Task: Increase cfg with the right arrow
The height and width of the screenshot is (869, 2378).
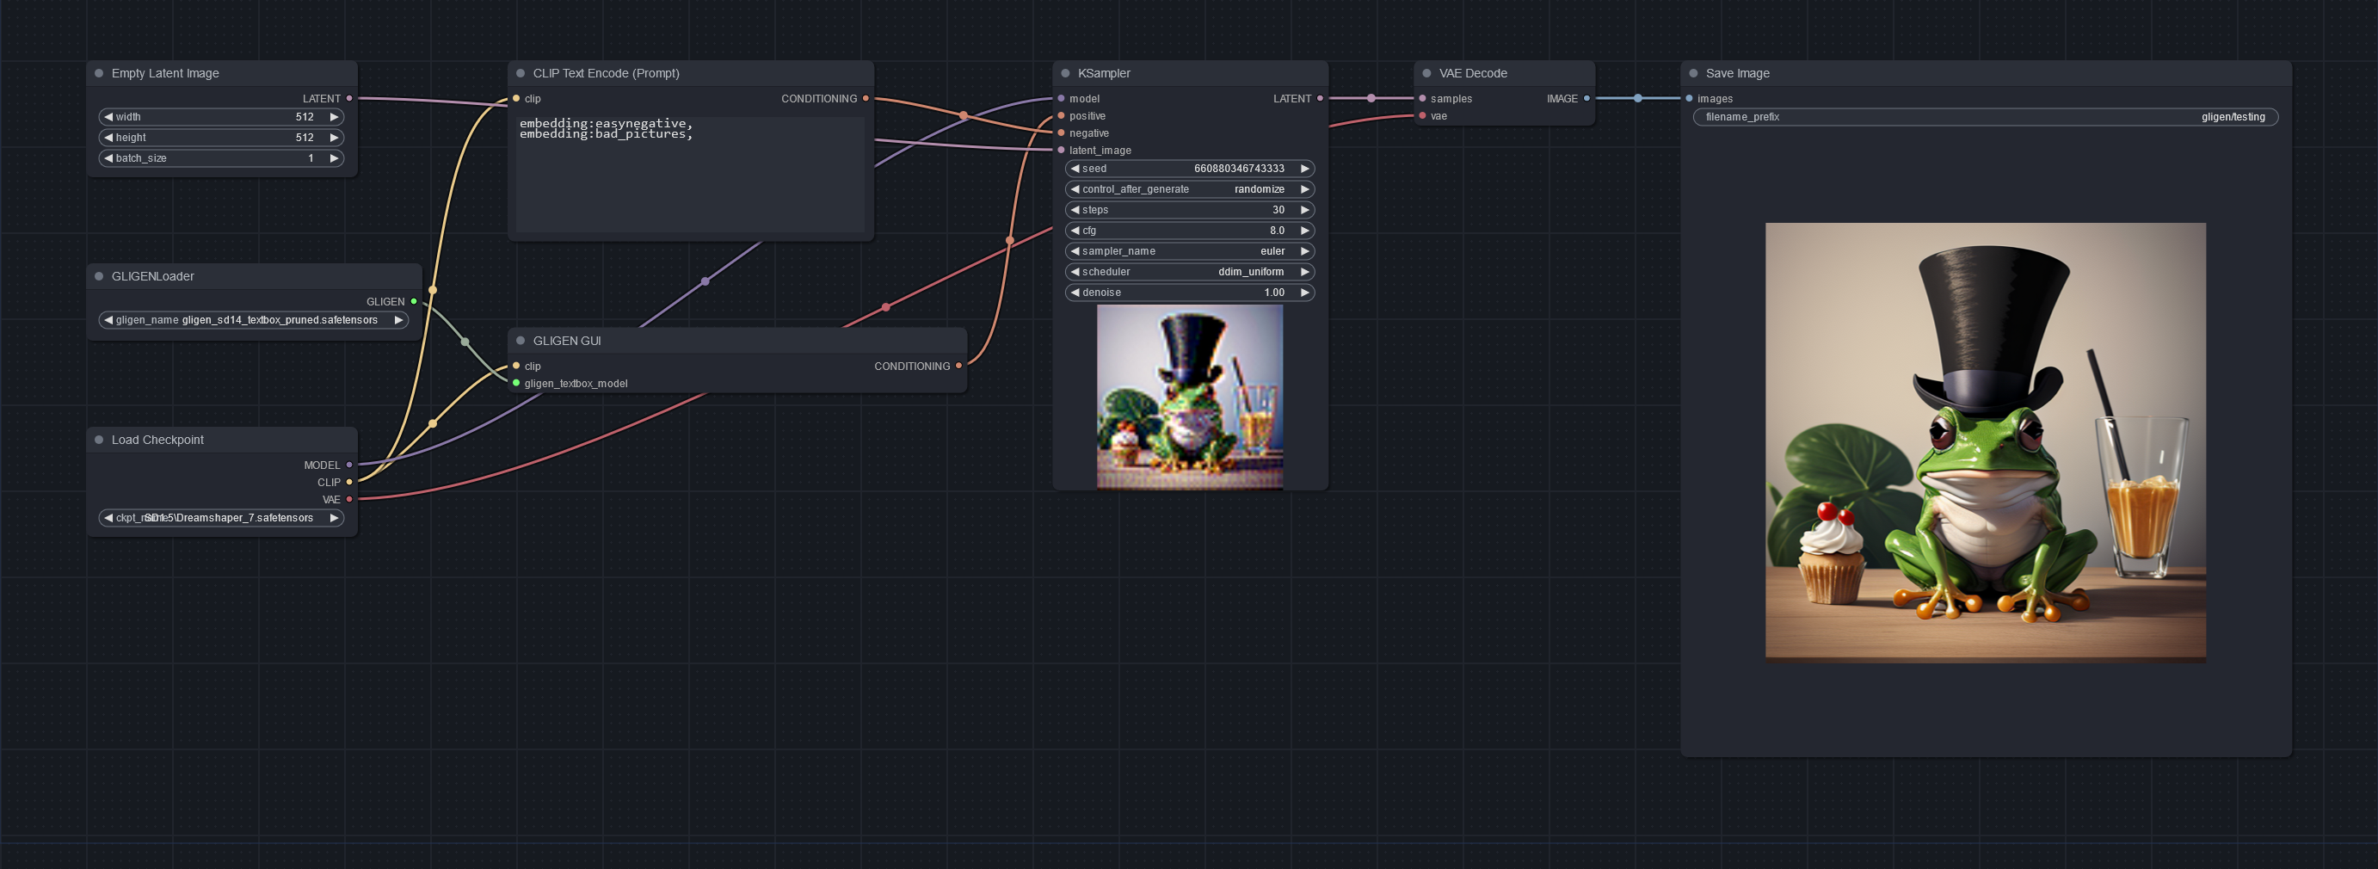Action: [x=1304, y=230]
